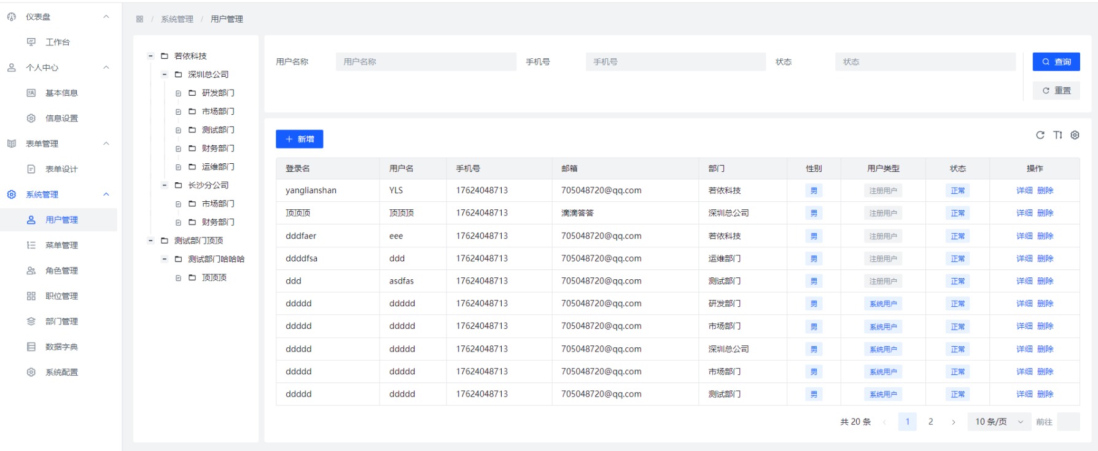
Task: Collapse the 系统管理 menu chevron
Action: [x=106, y=195]
